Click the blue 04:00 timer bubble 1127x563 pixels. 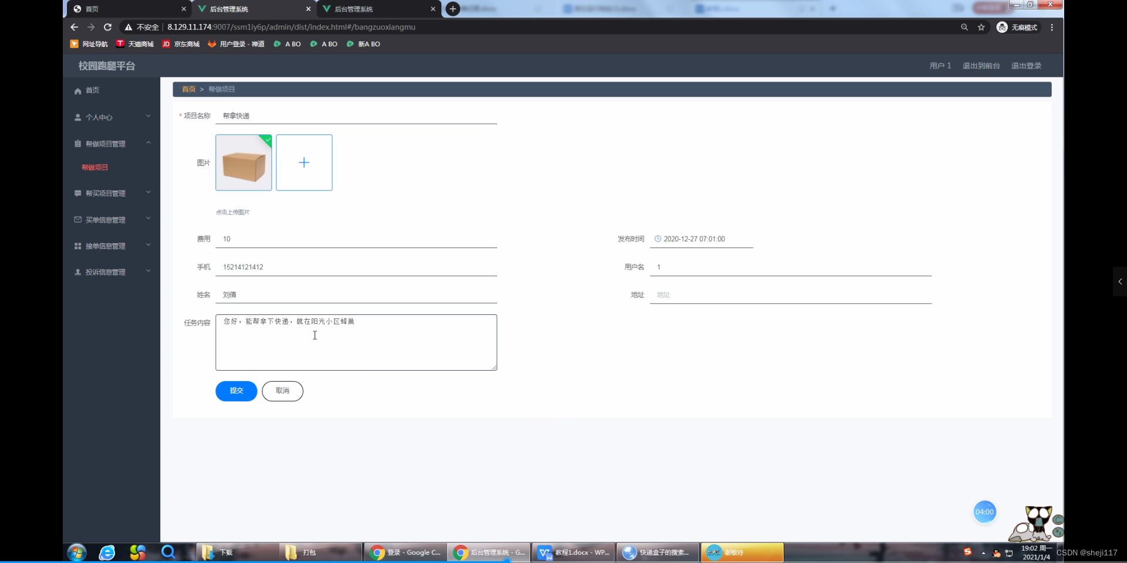(x=984, y=512)
